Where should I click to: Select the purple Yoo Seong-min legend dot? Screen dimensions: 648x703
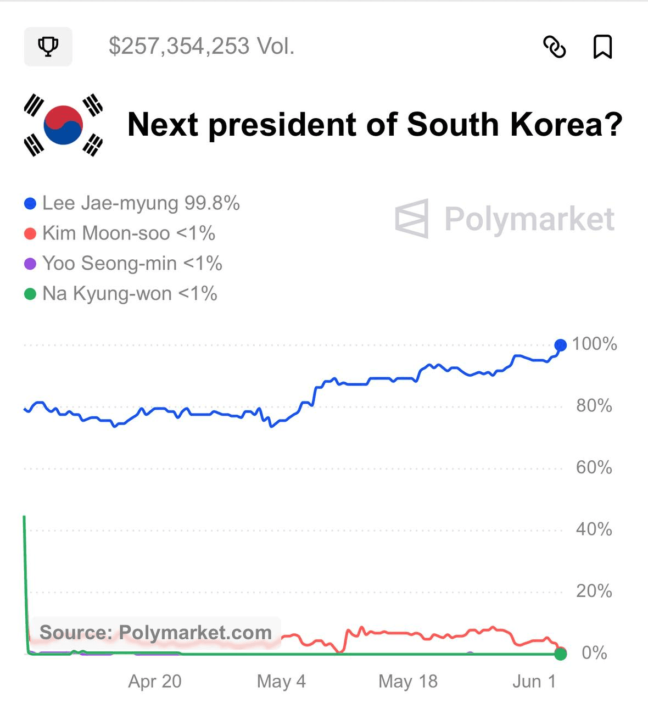click(x=30, y=264)
